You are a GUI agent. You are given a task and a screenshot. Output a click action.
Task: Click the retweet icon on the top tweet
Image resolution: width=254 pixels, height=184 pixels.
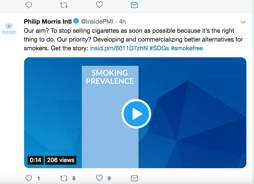click(64, 5)
